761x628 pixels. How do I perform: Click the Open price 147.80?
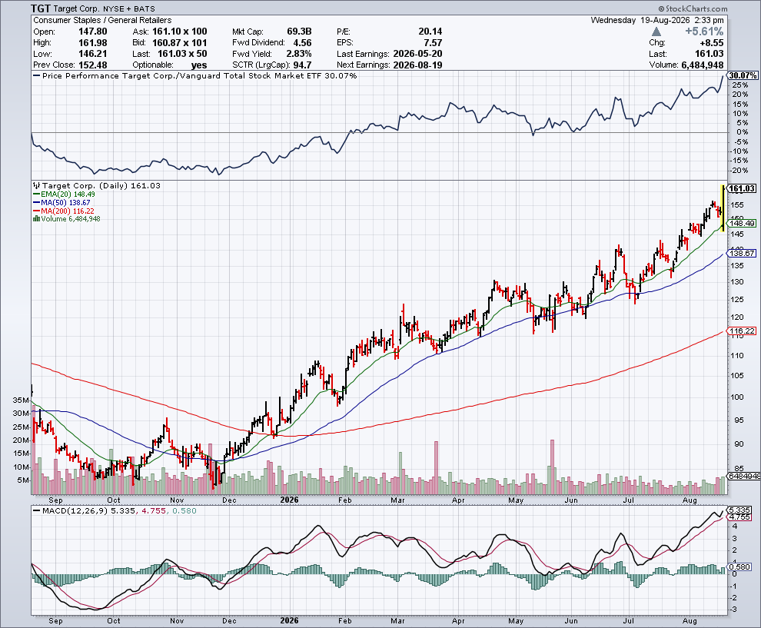click(93, 32)
